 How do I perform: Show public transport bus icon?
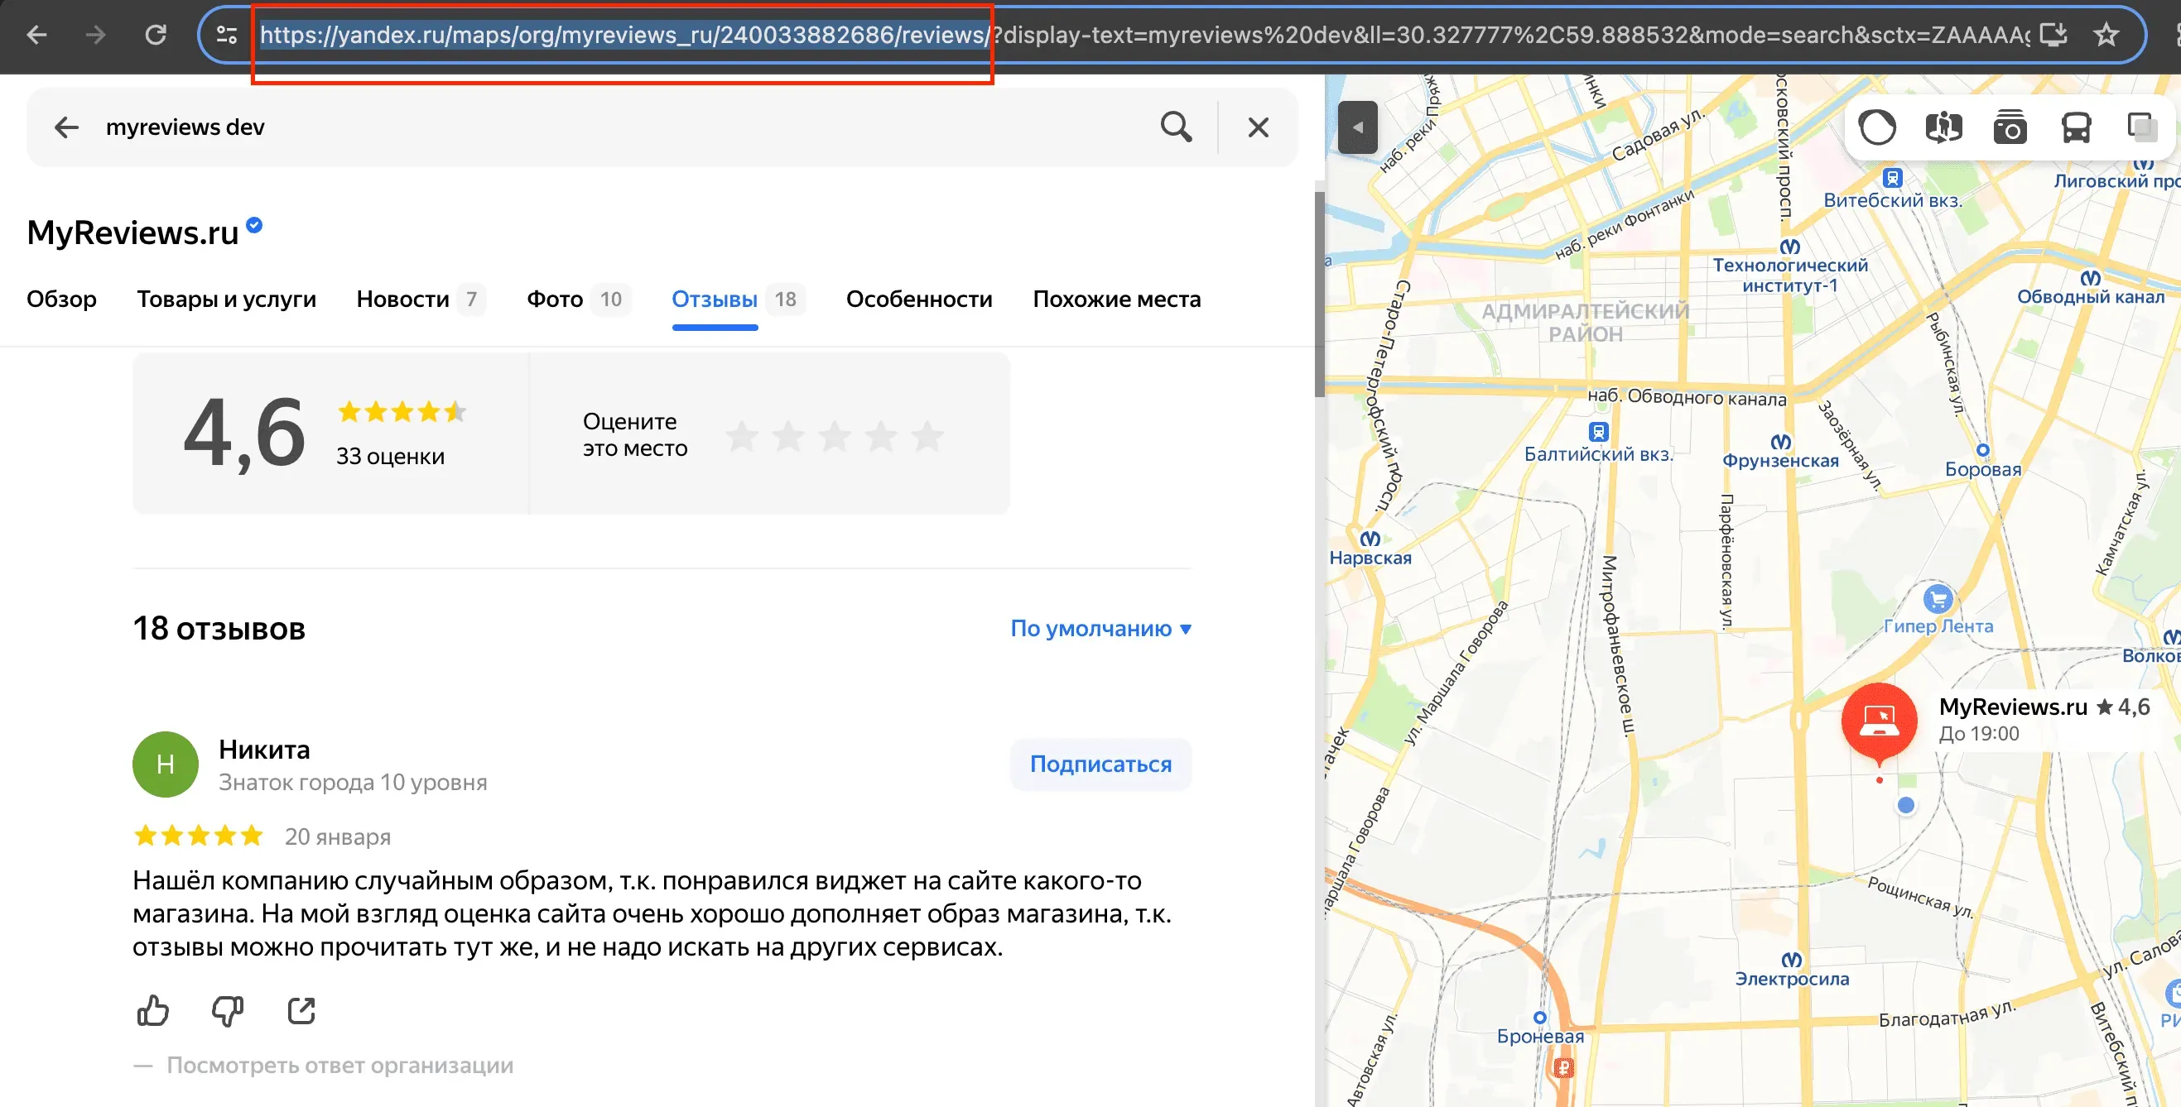coord(2075,127)
